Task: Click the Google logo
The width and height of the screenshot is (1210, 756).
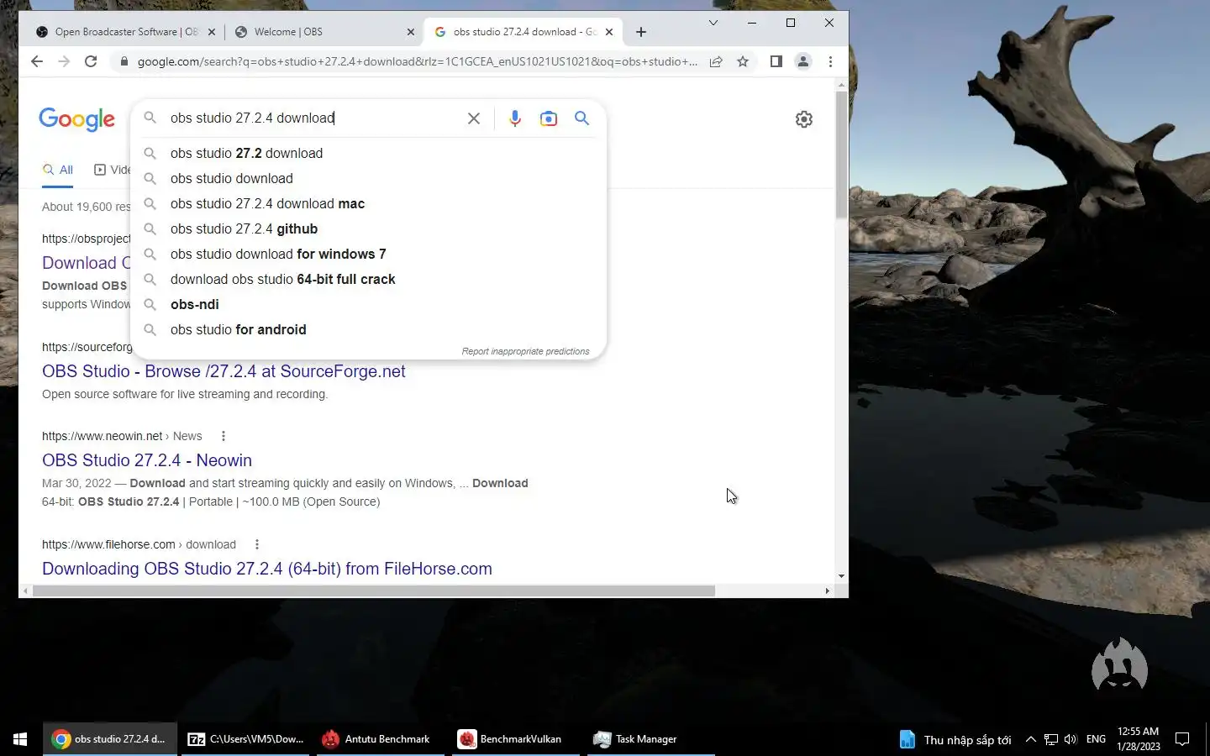Action: (76, 119)
